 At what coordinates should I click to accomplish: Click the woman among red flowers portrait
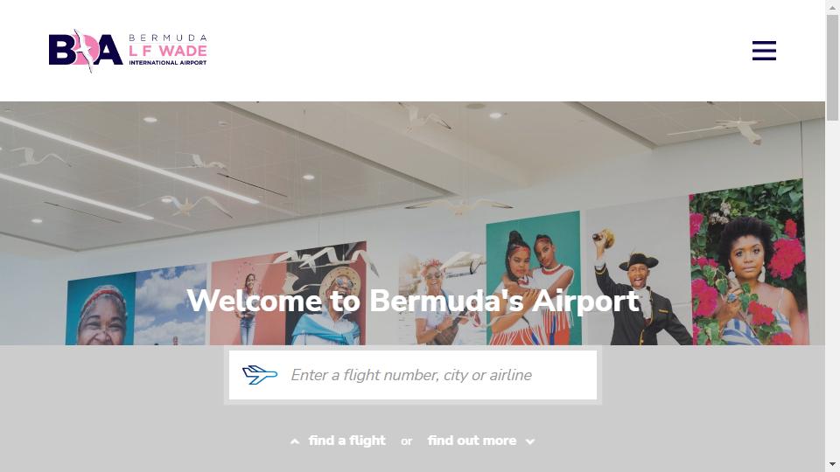click(748, 262)
